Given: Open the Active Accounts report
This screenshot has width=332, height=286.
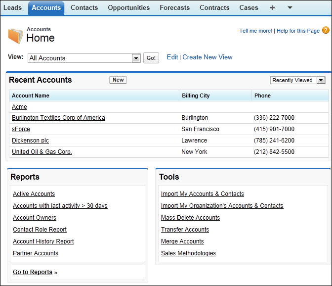Looking at the screenshot, I should 34,194.
